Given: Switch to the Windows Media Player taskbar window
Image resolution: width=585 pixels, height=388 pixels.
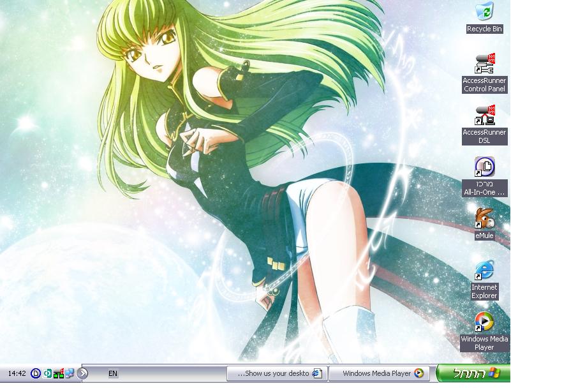Looking at the screenshot, I should (381, 373).
